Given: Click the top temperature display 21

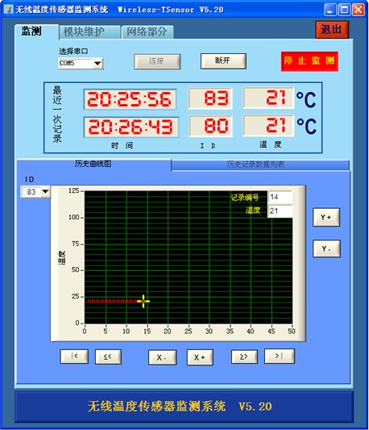Looking at the screenshot, I should [268, 98].
